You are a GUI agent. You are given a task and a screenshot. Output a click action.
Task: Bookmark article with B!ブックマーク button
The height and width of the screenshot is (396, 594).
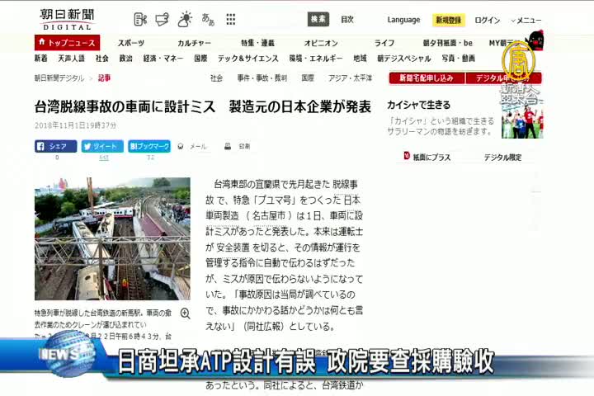(x=149, y=146)
